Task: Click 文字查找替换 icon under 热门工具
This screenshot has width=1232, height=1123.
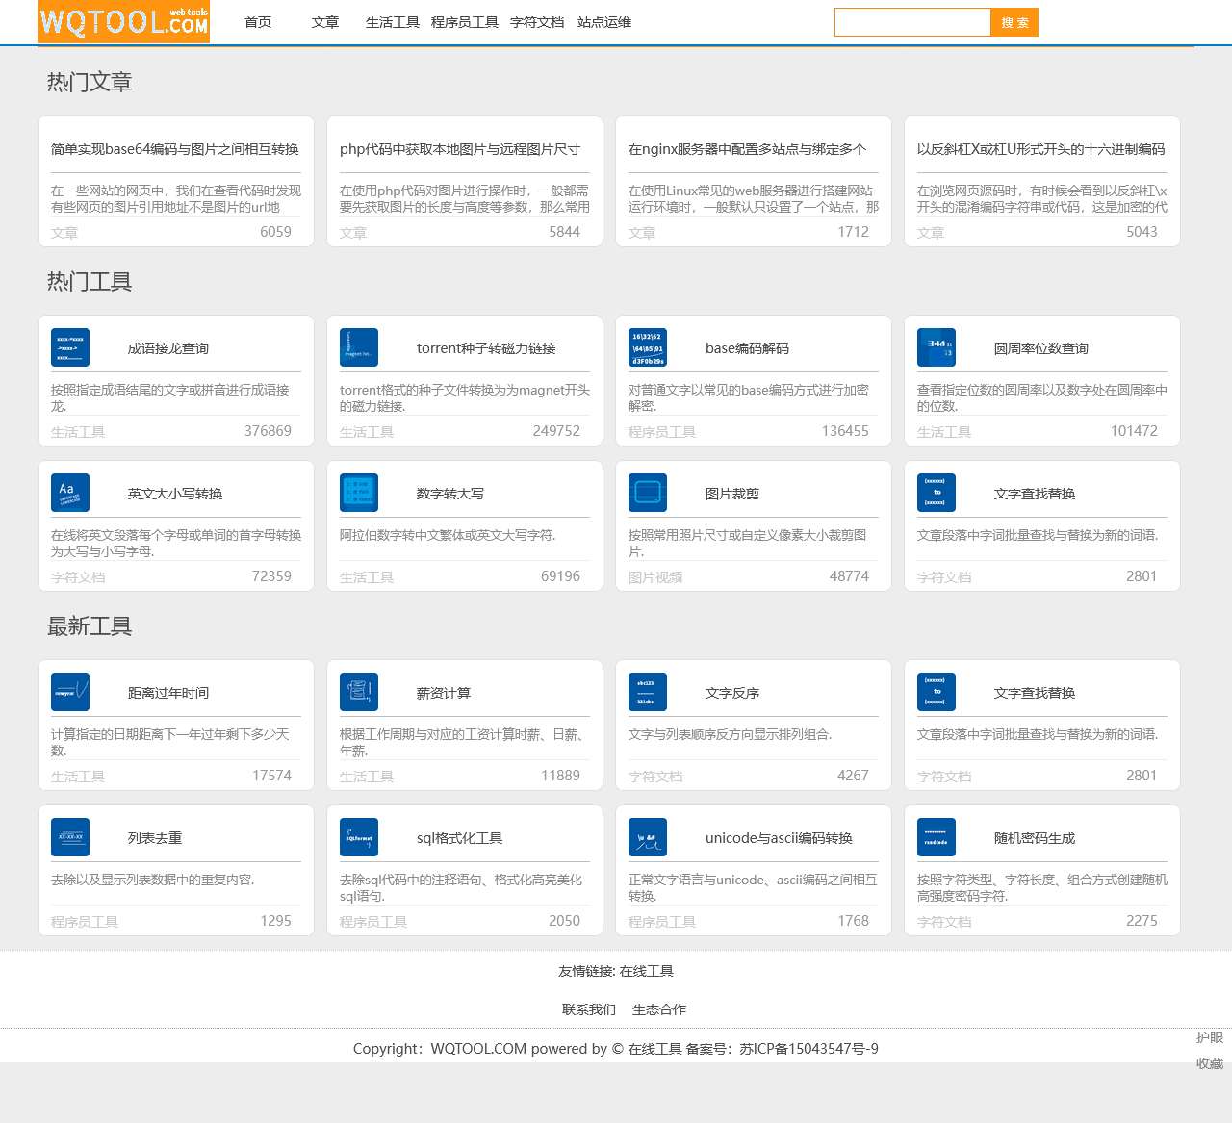Action: 937,493
